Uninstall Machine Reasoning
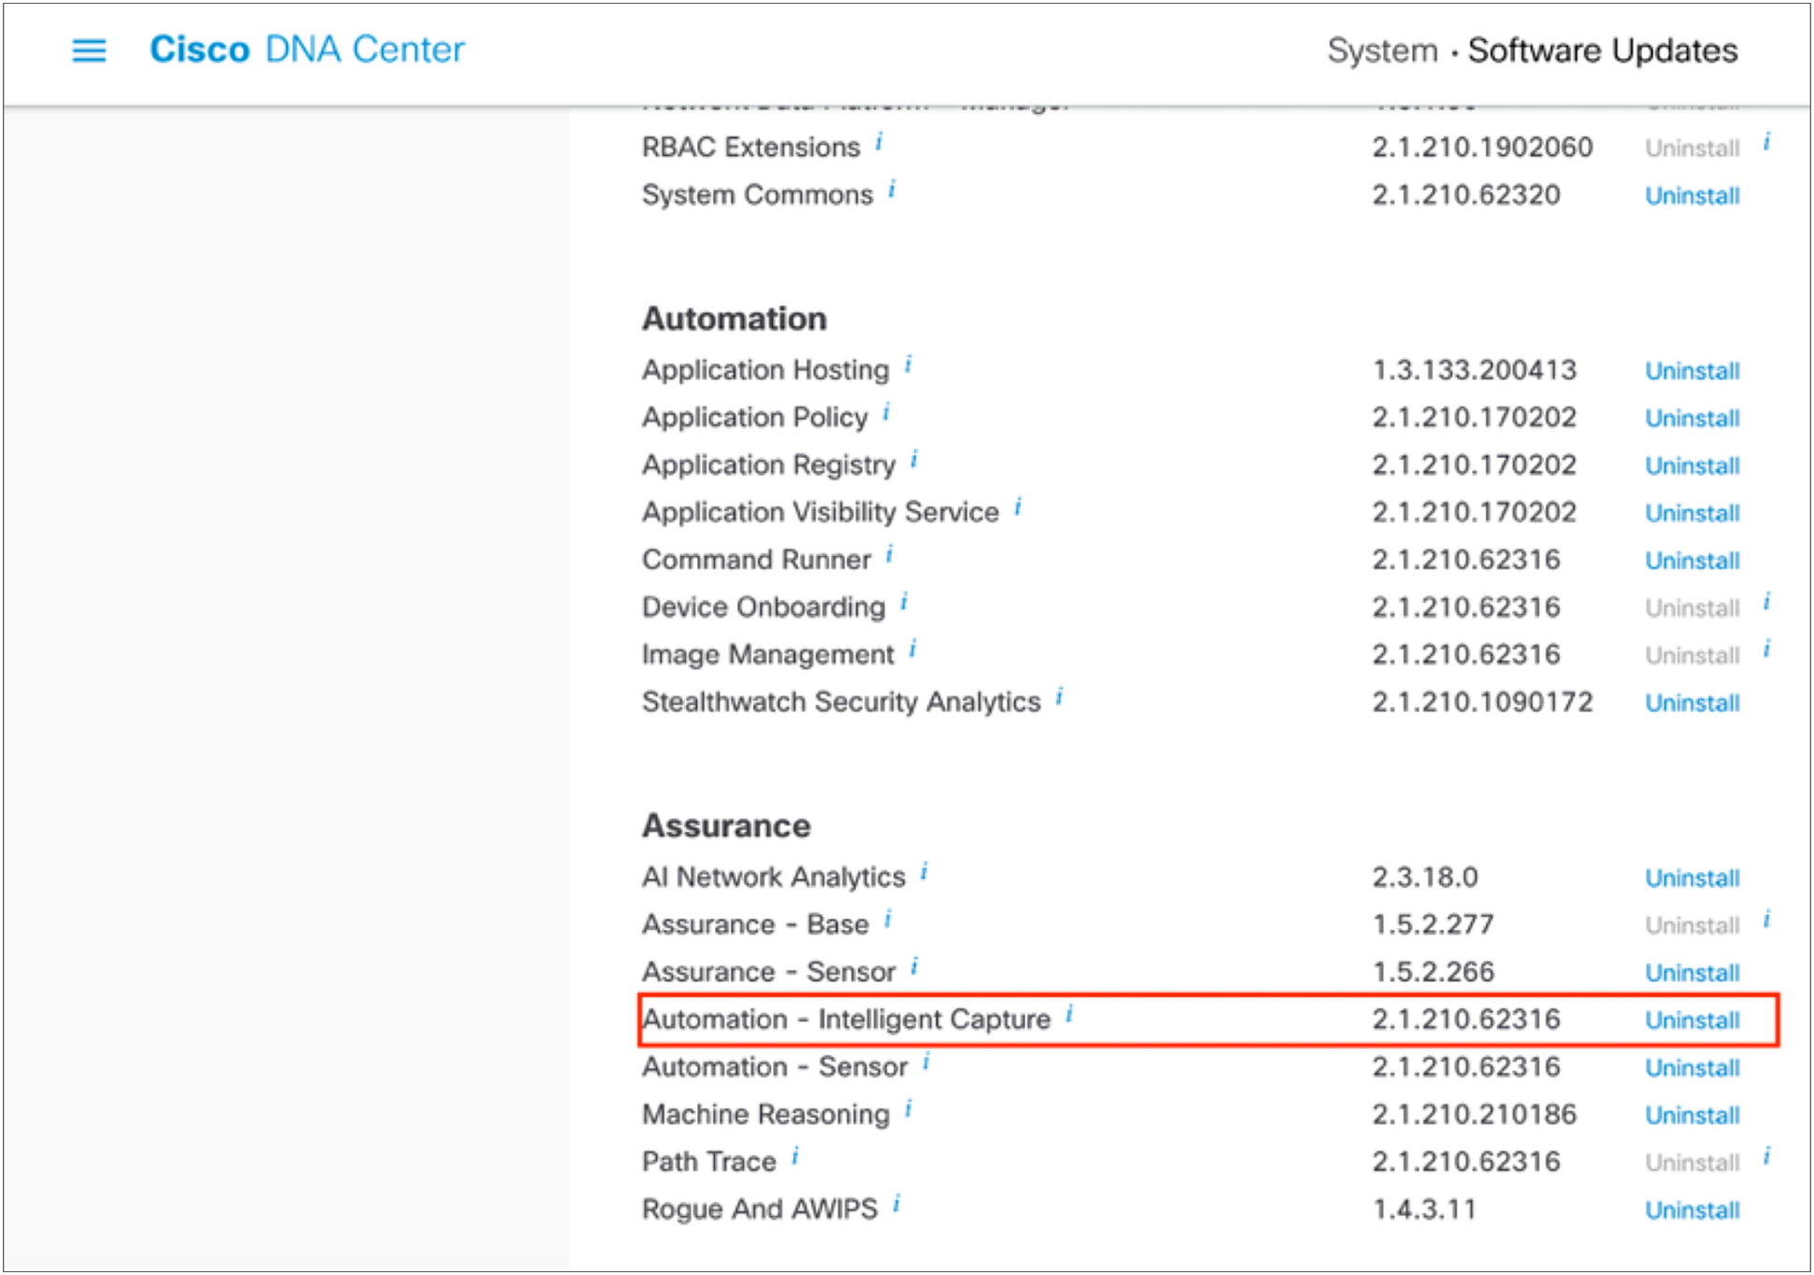 [x=1692, y=1115]
